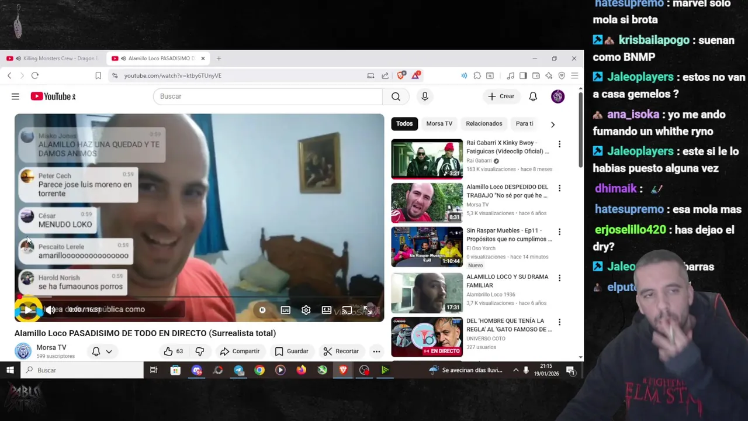
Task: Open the browser main menu icon
Action: [574, 75]
